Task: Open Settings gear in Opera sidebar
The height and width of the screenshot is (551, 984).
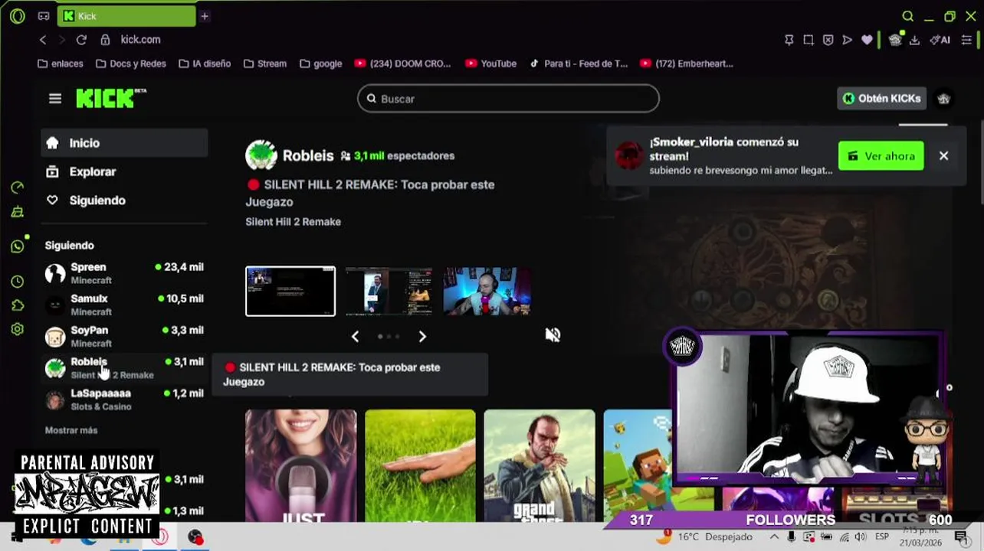Action: pyautogui.click(x=18, y=330)
